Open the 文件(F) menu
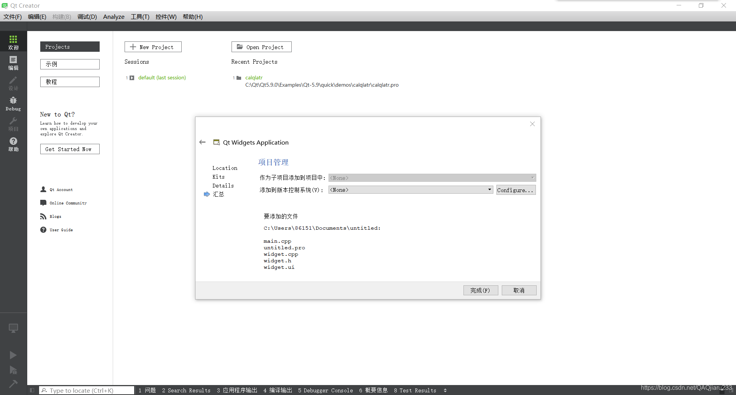736x395 pixels. point(13,17)
